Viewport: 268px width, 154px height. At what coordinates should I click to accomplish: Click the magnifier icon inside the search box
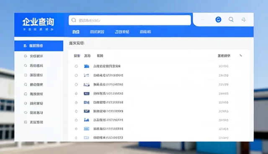click(74, 20)
